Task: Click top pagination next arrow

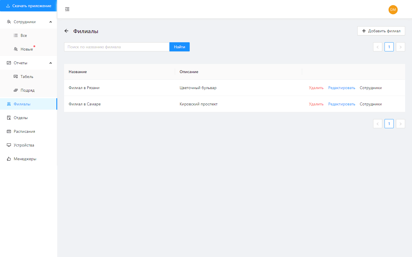Action: click(x=401, y=47)
